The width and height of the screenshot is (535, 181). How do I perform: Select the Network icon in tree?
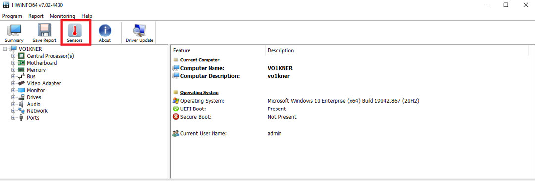pos(21,110)
